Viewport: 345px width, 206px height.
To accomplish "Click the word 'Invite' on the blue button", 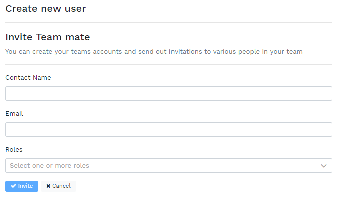I will 25,186.
